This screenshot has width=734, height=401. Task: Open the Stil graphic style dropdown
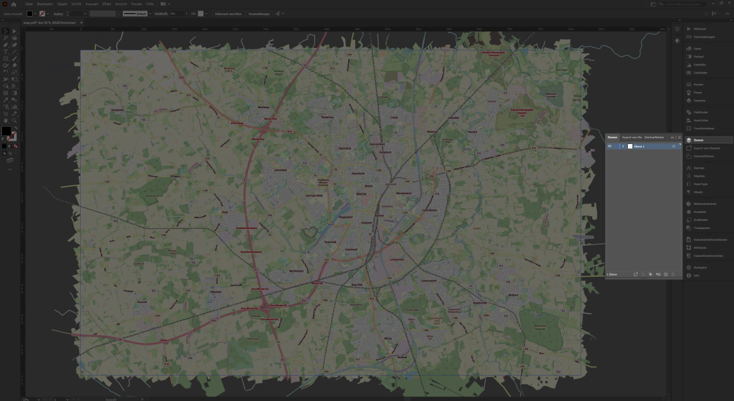click(x=206, y=13)
